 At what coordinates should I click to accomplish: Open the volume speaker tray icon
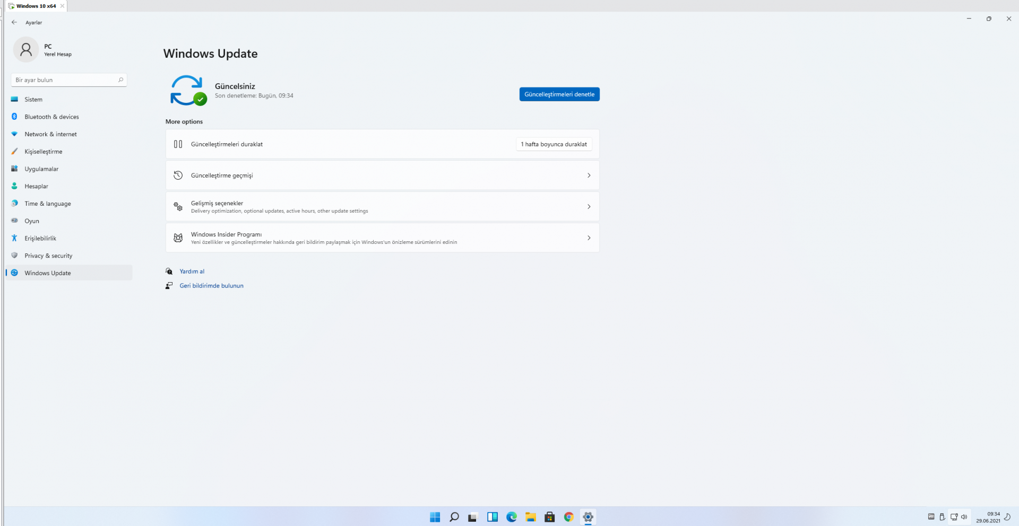964,517
